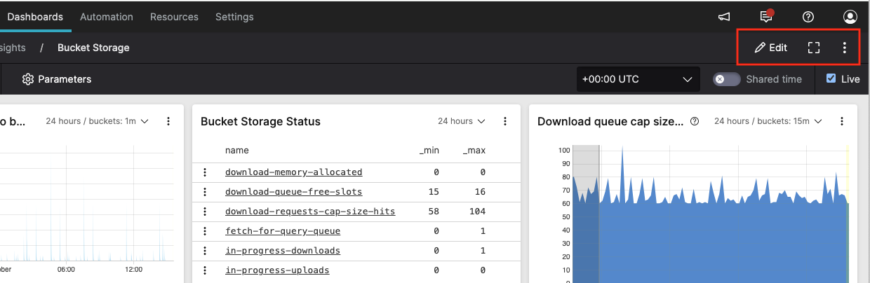
Task: Open Bucket Storage Status widget options menu
Action: coord(505,121)
